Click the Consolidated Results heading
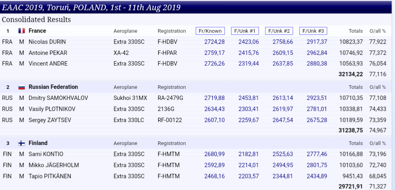This screenshot has width=395, height=190. click(x=36, y=19)
